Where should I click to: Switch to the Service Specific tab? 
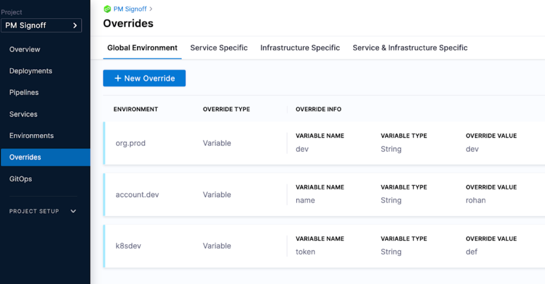point(219,48)
